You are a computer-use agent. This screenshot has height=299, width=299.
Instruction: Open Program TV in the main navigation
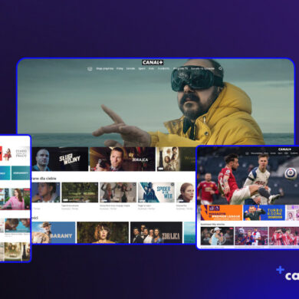coord(180,68)
